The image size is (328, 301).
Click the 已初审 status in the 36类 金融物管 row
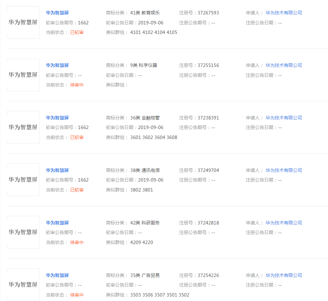(77, 137)
